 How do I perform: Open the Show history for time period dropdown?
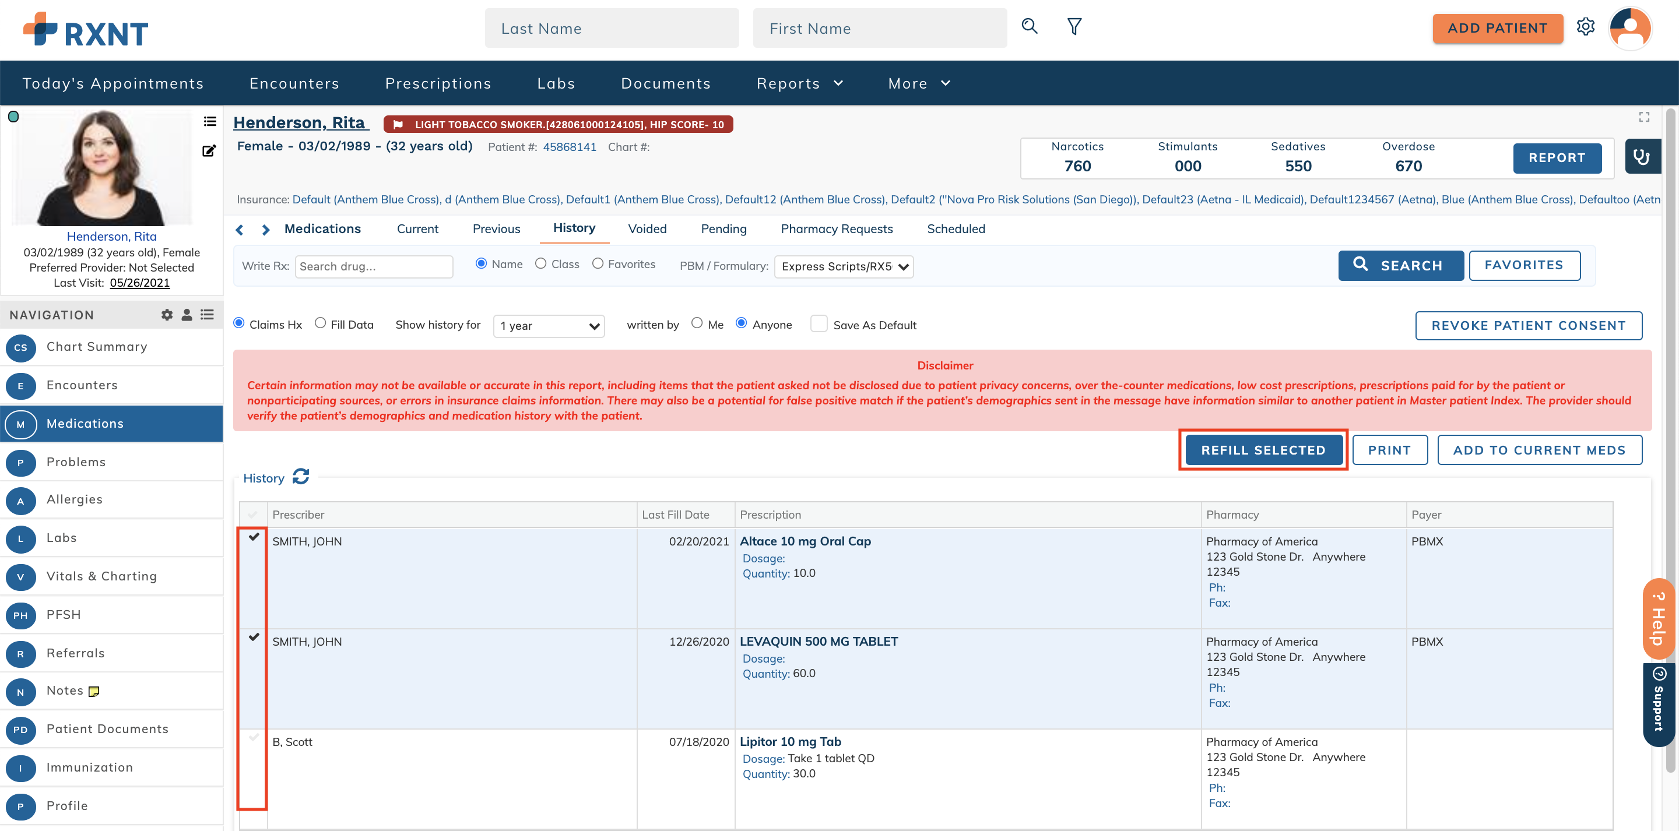pos(548,326)
